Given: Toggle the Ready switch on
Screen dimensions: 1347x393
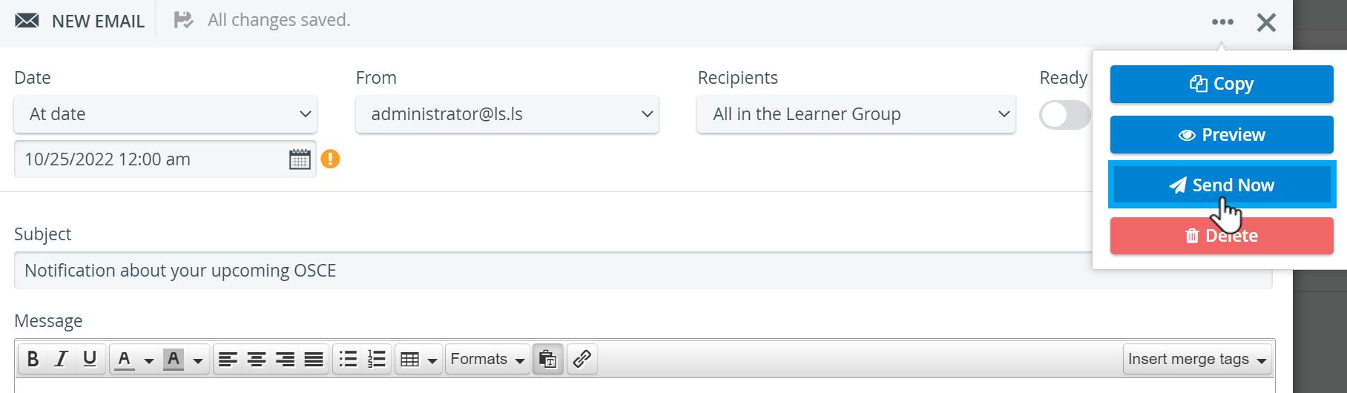Looking at the screenshot, I should pyautogui.click(x=1065, y=115).
